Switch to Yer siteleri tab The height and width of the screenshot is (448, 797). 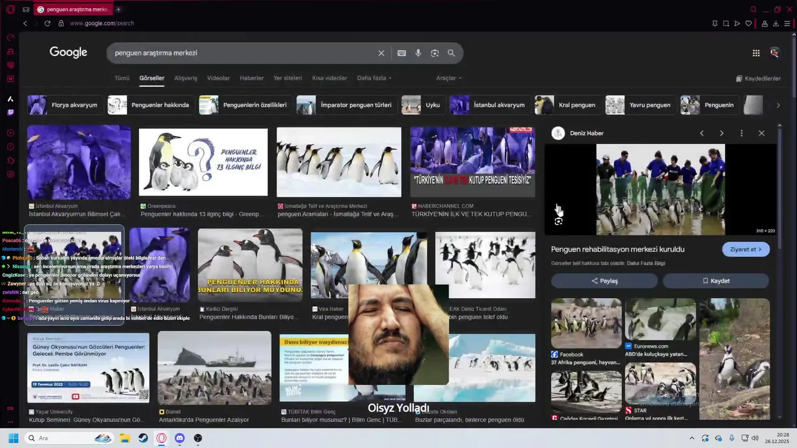point(288,78)
